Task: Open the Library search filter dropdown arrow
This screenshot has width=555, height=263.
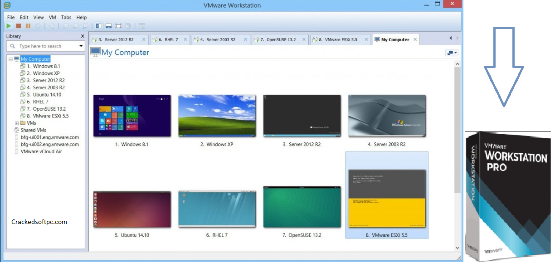Action: pyautogui.click(x=81, y=46)
